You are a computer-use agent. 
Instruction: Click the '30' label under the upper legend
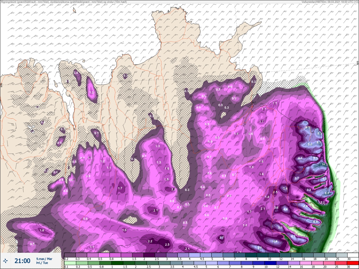tap(349, 259)
